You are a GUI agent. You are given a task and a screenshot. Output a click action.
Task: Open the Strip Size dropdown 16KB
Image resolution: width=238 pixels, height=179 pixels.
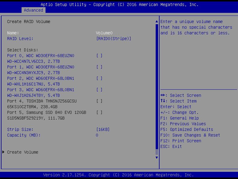coord(103,129)
